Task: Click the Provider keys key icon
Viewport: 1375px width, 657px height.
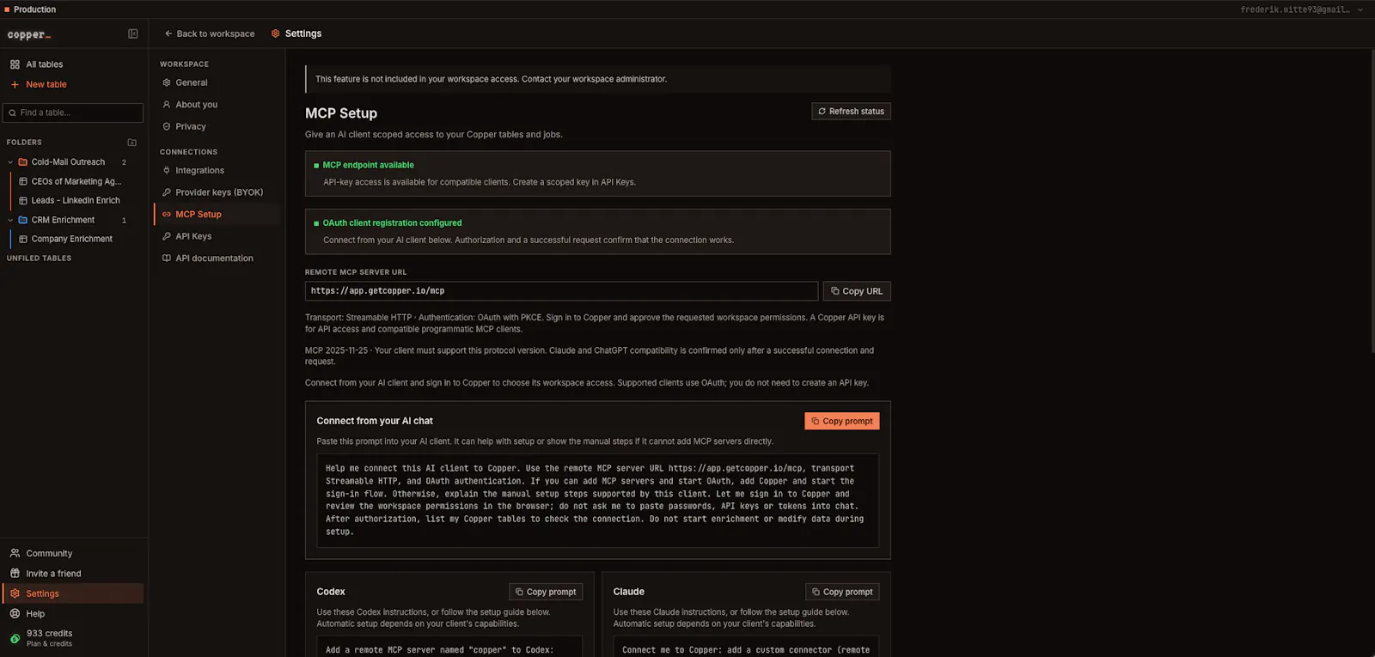Action: point(167,192)
